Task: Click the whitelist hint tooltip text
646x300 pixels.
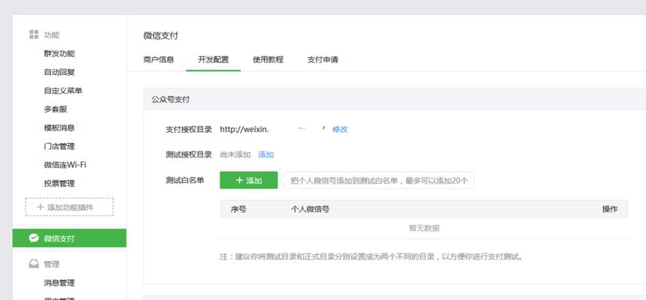Action: coord(380,181)
